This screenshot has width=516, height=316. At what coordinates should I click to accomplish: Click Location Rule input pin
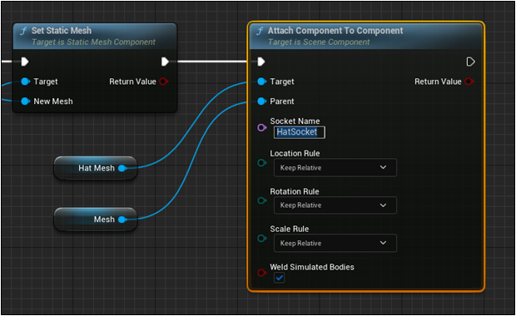[262, 163]
